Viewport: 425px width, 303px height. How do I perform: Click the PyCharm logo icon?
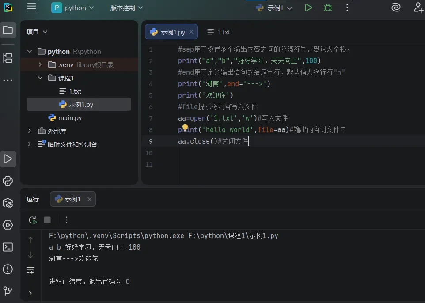coord(8,8)
